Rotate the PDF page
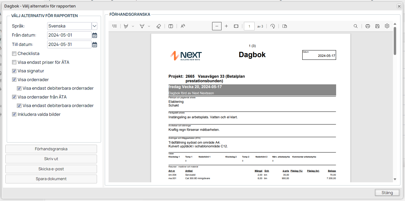 [x=273, y=26]
